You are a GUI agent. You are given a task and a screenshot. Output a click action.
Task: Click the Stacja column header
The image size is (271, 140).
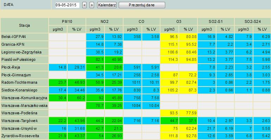[24, 25]
